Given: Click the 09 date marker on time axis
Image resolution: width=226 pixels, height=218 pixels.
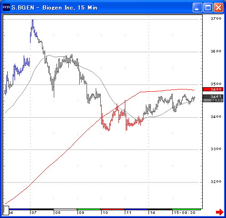Looking at the screenshot, I should [x=82, y=213].
